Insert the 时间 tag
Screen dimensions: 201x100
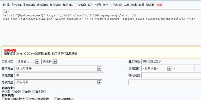(141, 5)
